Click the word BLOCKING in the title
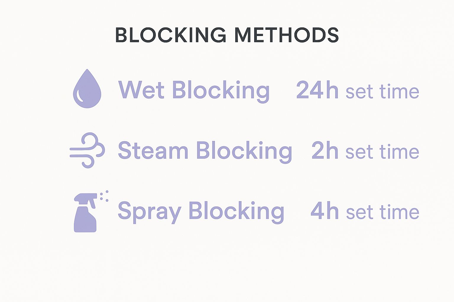Viewport: 454px width, 302px height. (171, 35)
